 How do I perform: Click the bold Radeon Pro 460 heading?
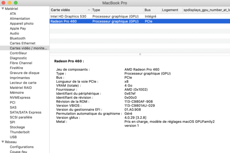[x=69, y=61]
